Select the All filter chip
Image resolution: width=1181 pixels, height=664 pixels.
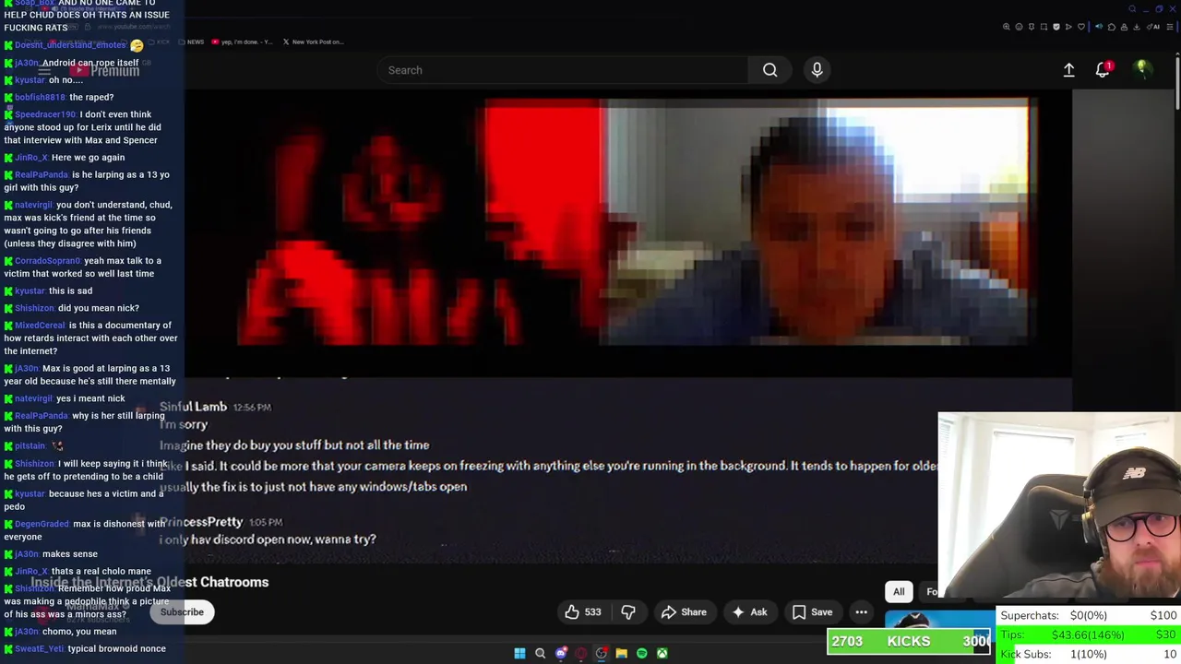point(899,592)
